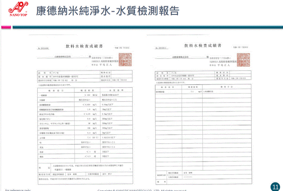Click the "for reference only" footer text

[x=18, y=190]
